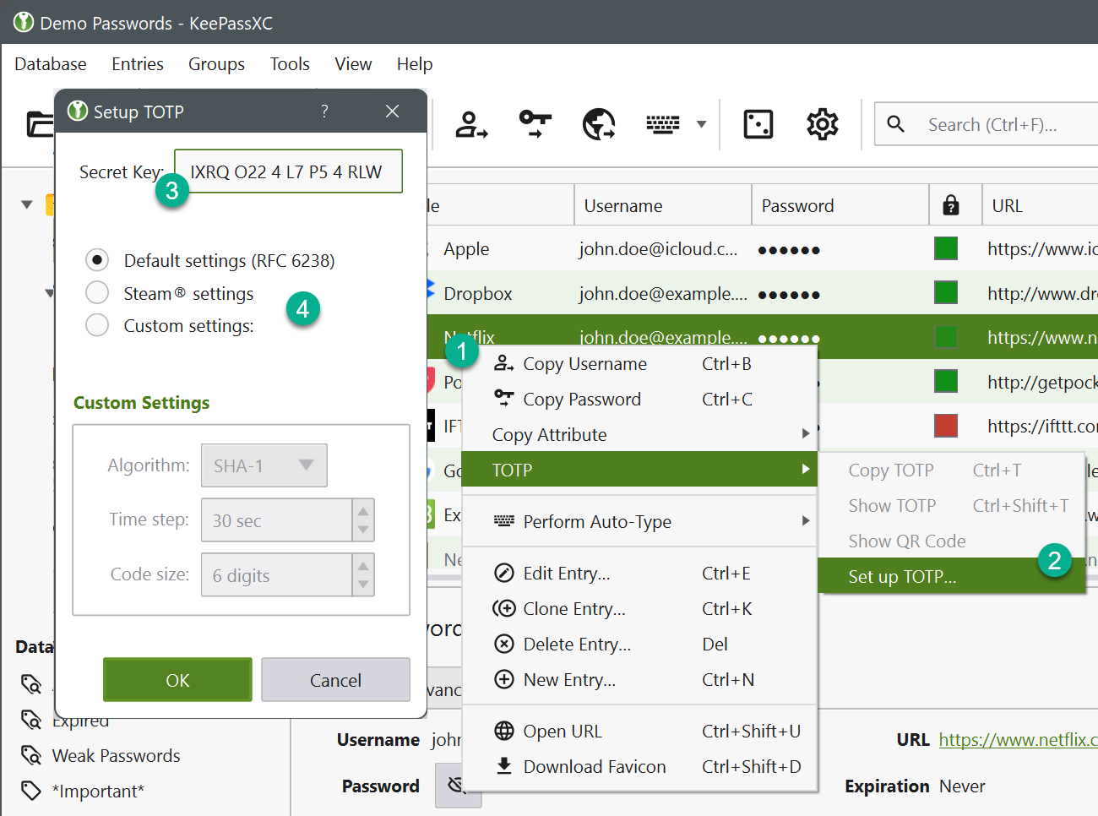The height and width of the screenshot is (816, 1098).
Task: Open the password generator dice icon
Action: (x=758, y=125)
